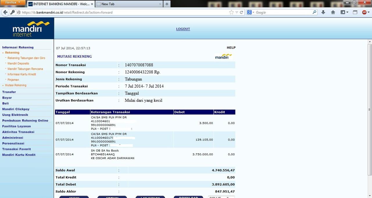Screen dimensions: 372x198
Task: Open Mandiri Deposito link
Action: [18, 64]
